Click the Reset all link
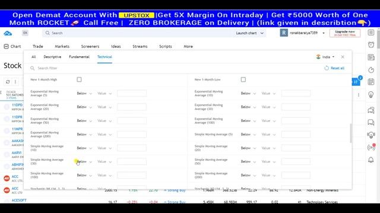380x213 pixels. (337, 68)
